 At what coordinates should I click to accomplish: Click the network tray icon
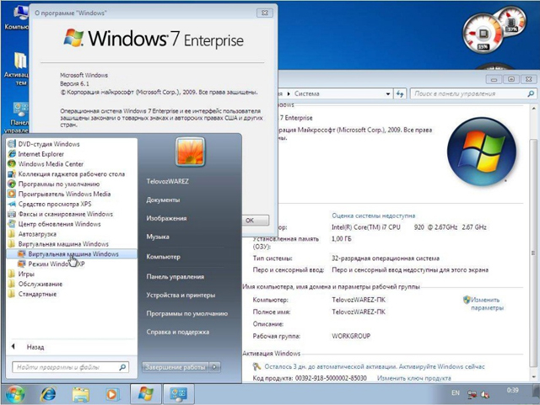point(472,395)
